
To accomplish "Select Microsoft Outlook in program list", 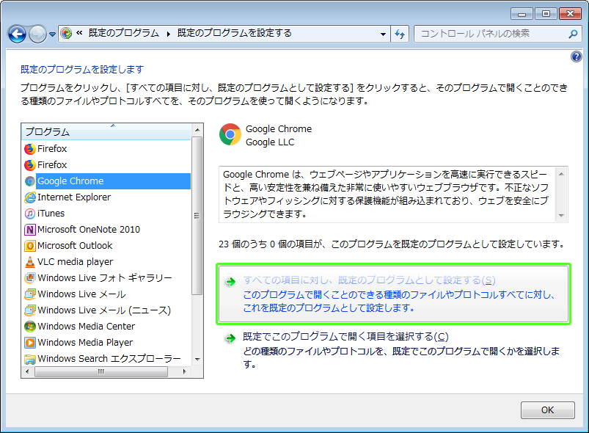I will 106,246.
